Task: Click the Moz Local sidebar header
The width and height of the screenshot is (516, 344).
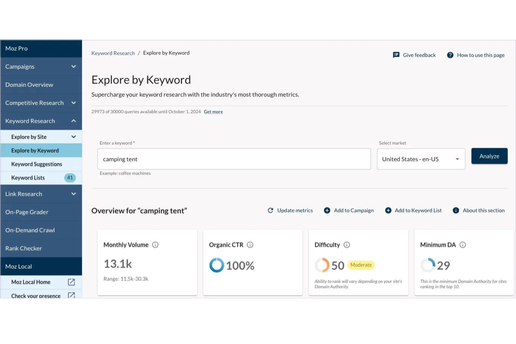Action: pos(41,266)
